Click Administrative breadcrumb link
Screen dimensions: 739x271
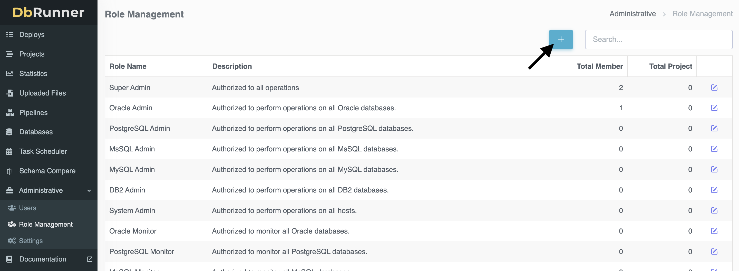click(632, 14)
